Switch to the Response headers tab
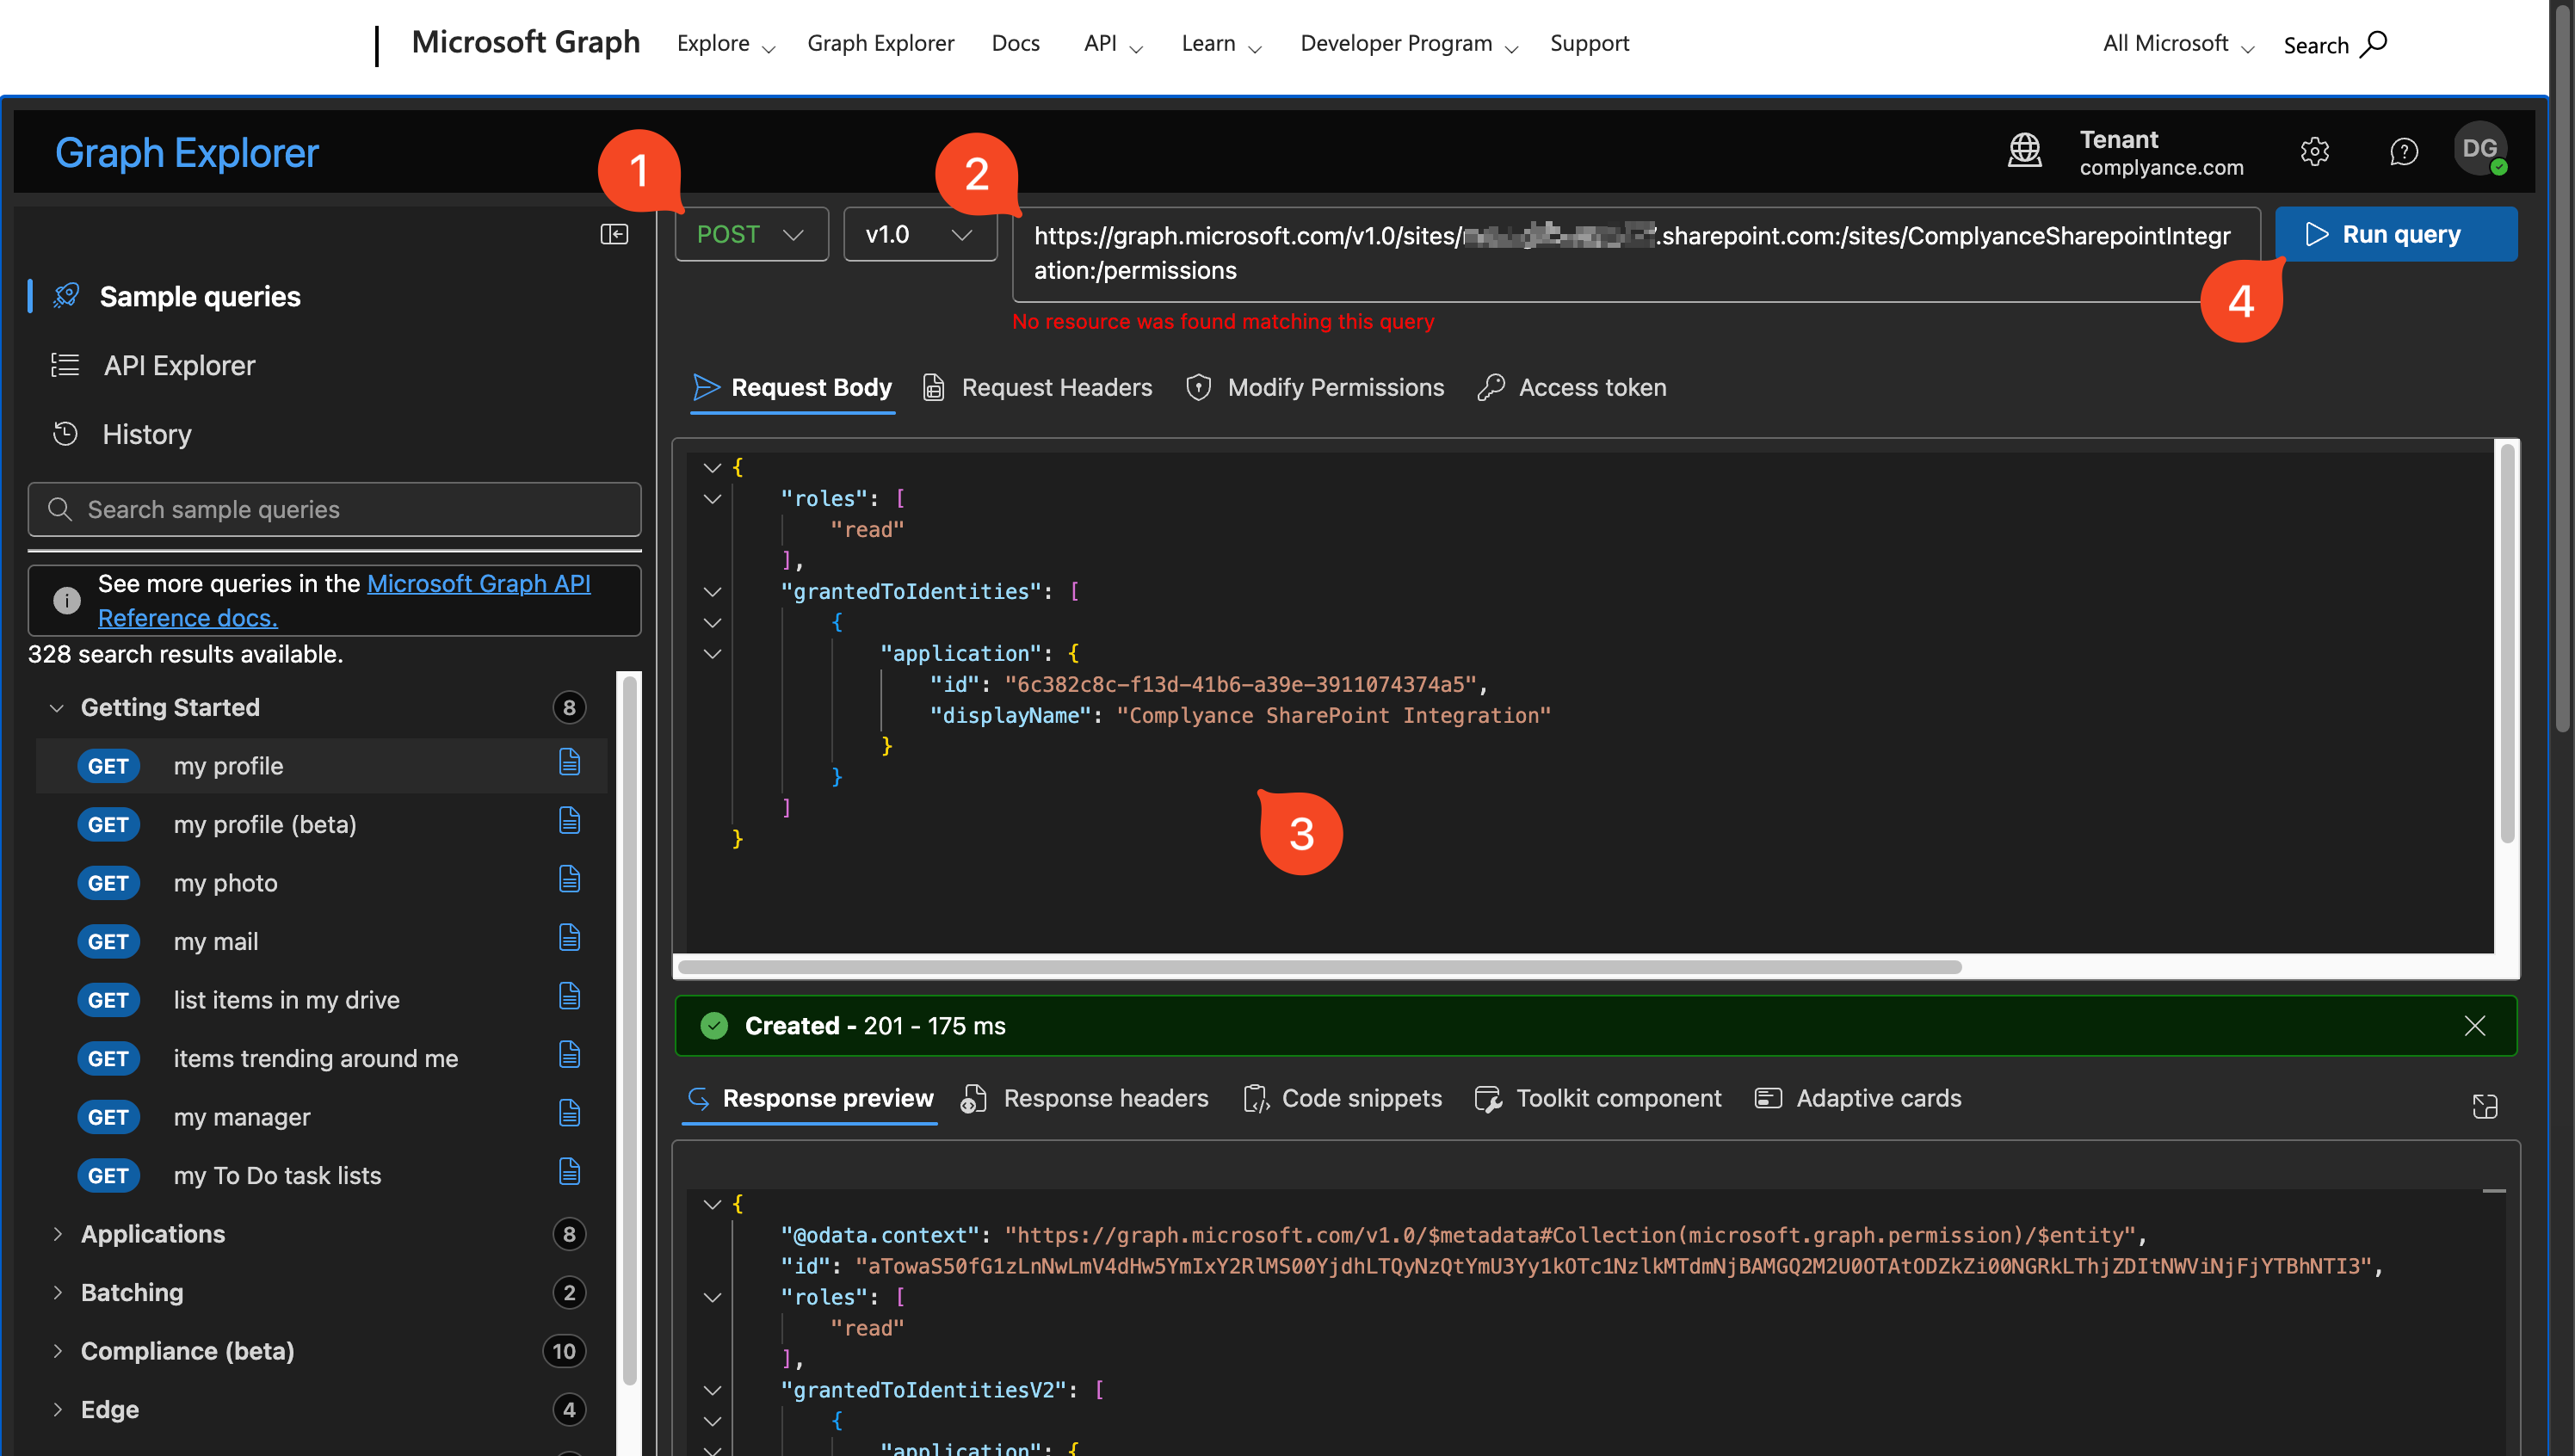 click(x=1084, y=1098)
